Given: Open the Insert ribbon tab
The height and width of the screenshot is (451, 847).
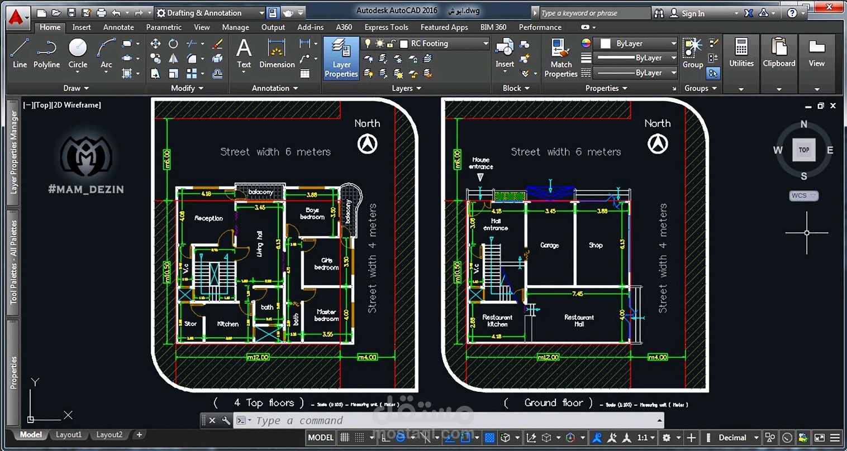Looking at the screenshot, I should (82, 27).
